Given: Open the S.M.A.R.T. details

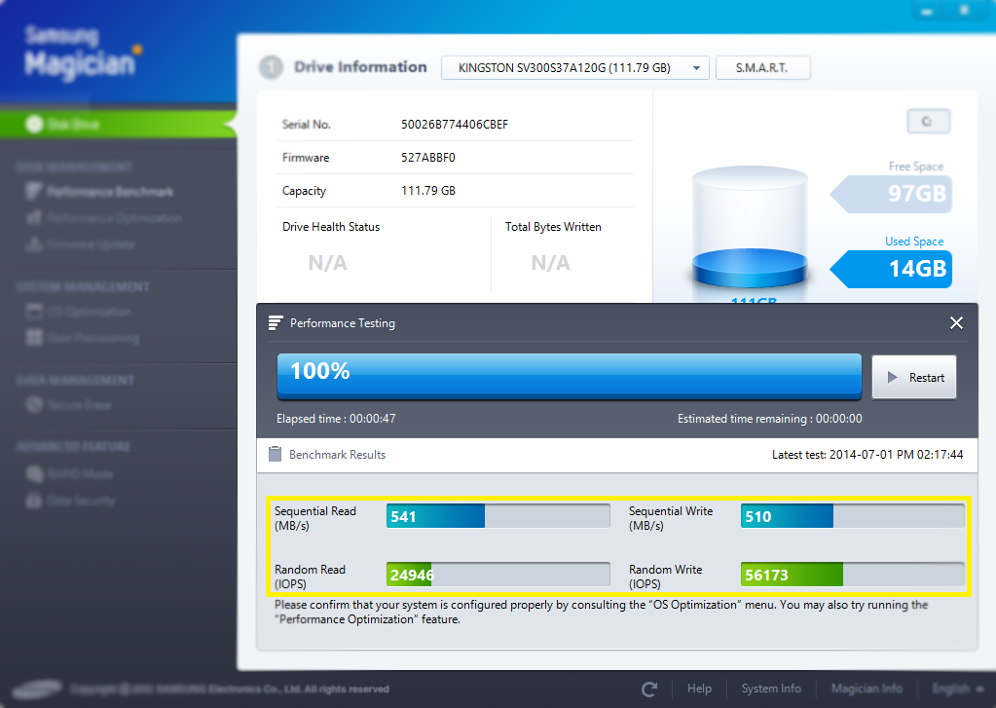Looking at the screenshot, I should click(762, 68).
